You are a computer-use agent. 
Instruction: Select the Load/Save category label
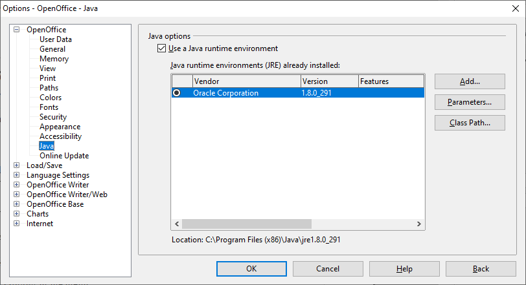[45, 165]
